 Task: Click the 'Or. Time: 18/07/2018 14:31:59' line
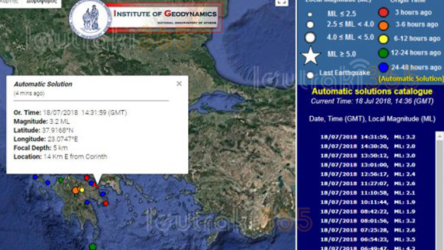[x=70, y=113]
